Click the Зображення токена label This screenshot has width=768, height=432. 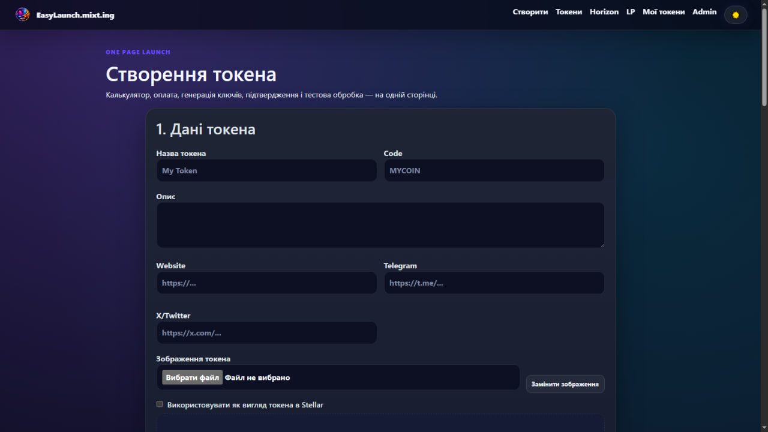coord(193,359)
